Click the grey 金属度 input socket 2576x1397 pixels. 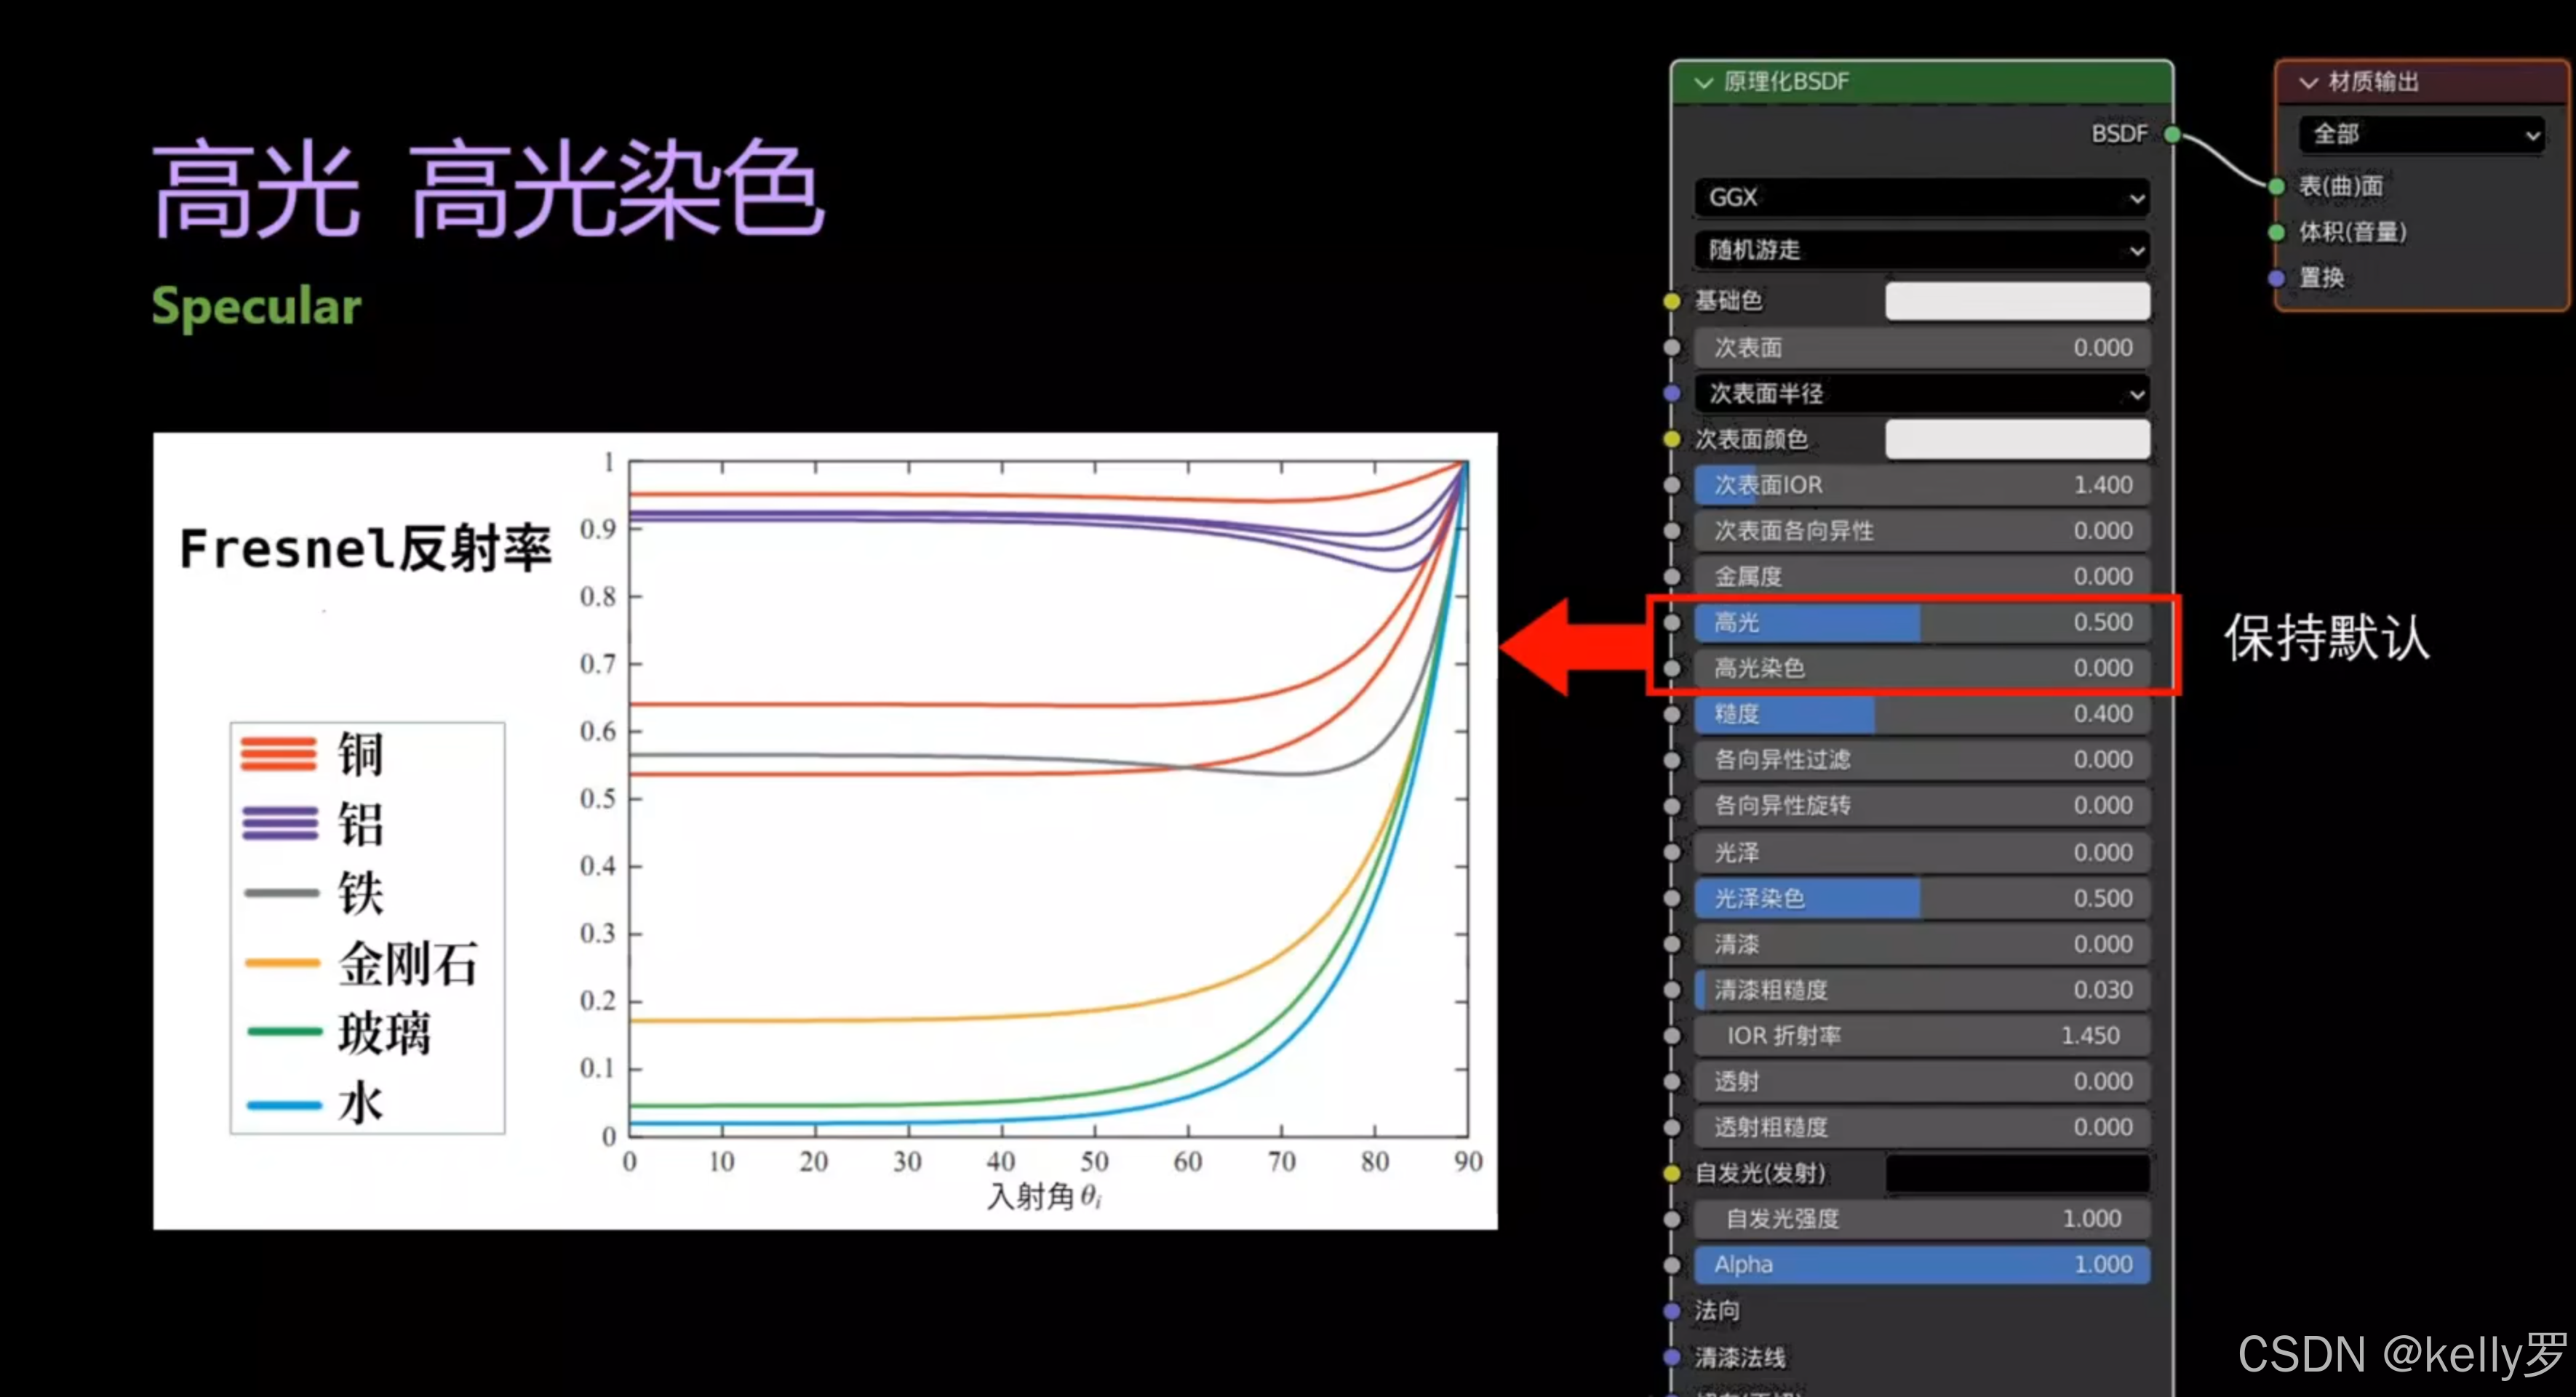coord(1672,576)
